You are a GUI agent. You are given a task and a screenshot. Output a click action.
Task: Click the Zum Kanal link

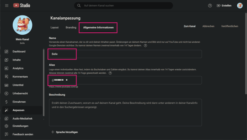pos(189,26)
